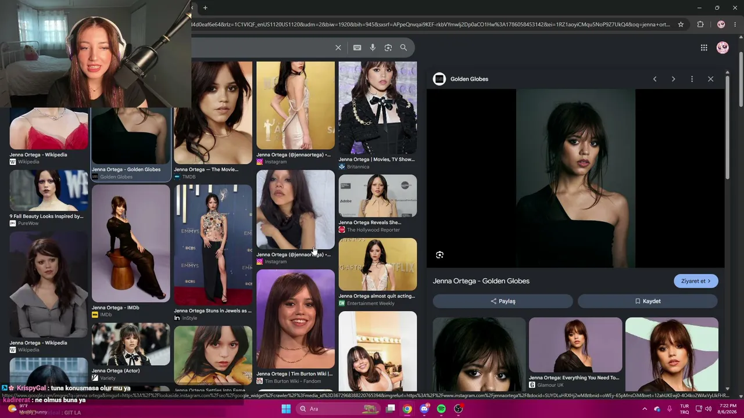Open the Windows Start menu
Viewport: 744px width, 418px height.
[x=286, y=409]
